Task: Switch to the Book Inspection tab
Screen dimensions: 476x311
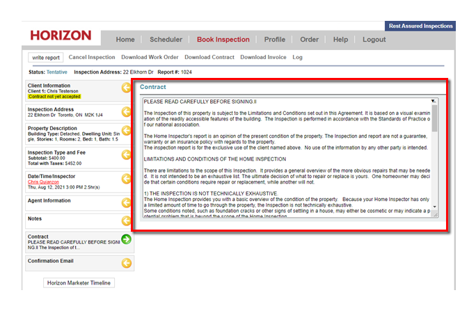Action: (223, 40)
